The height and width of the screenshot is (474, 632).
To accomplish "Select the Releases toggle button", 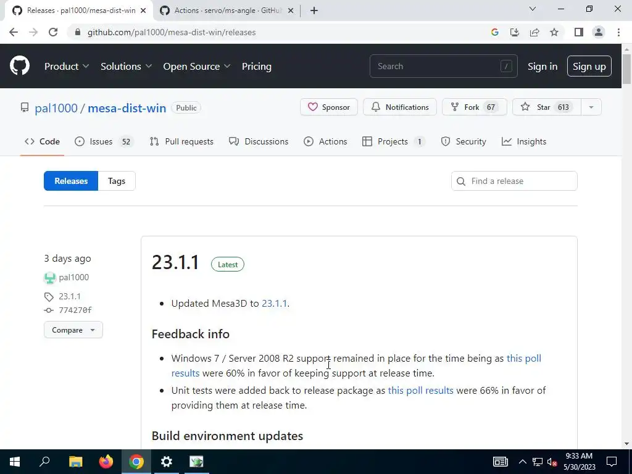I will click(71, 181).
